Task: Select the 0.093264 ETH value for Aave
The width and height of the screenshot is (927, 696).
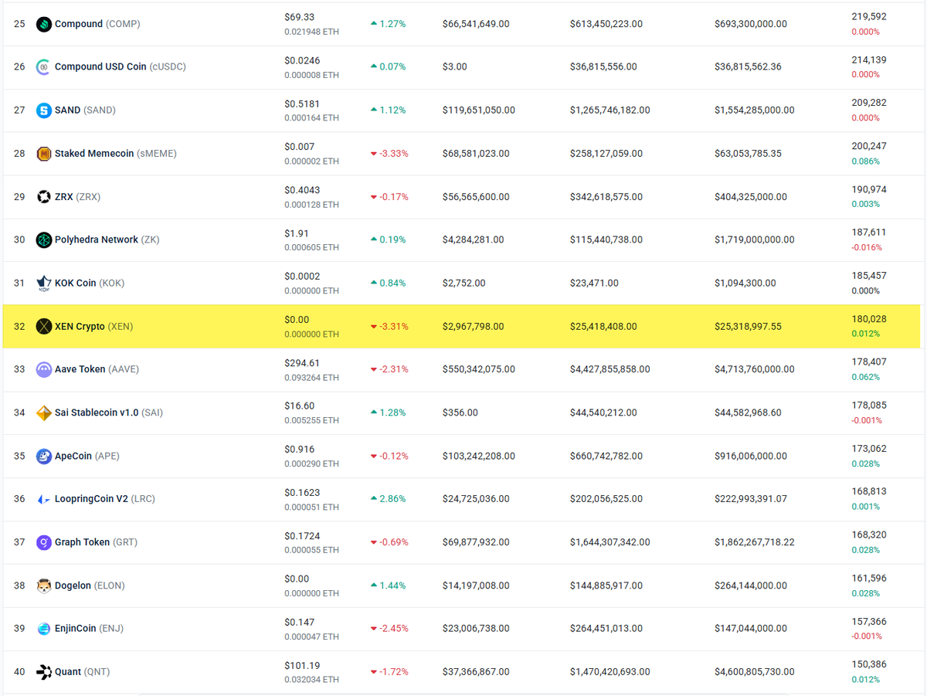Action: click(x=311, y=378)
